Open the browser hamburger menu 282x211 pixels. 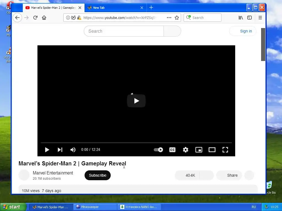[x=260, y=18]
